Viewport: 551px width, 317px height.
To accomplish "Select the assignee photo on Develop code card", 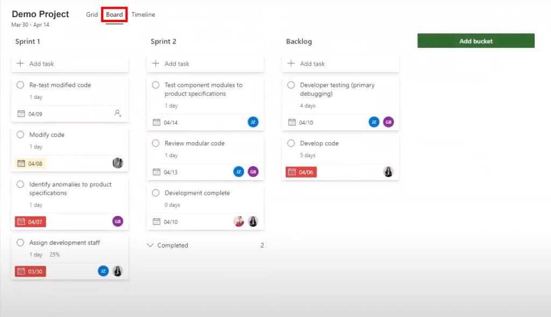I will coord(388,172).
